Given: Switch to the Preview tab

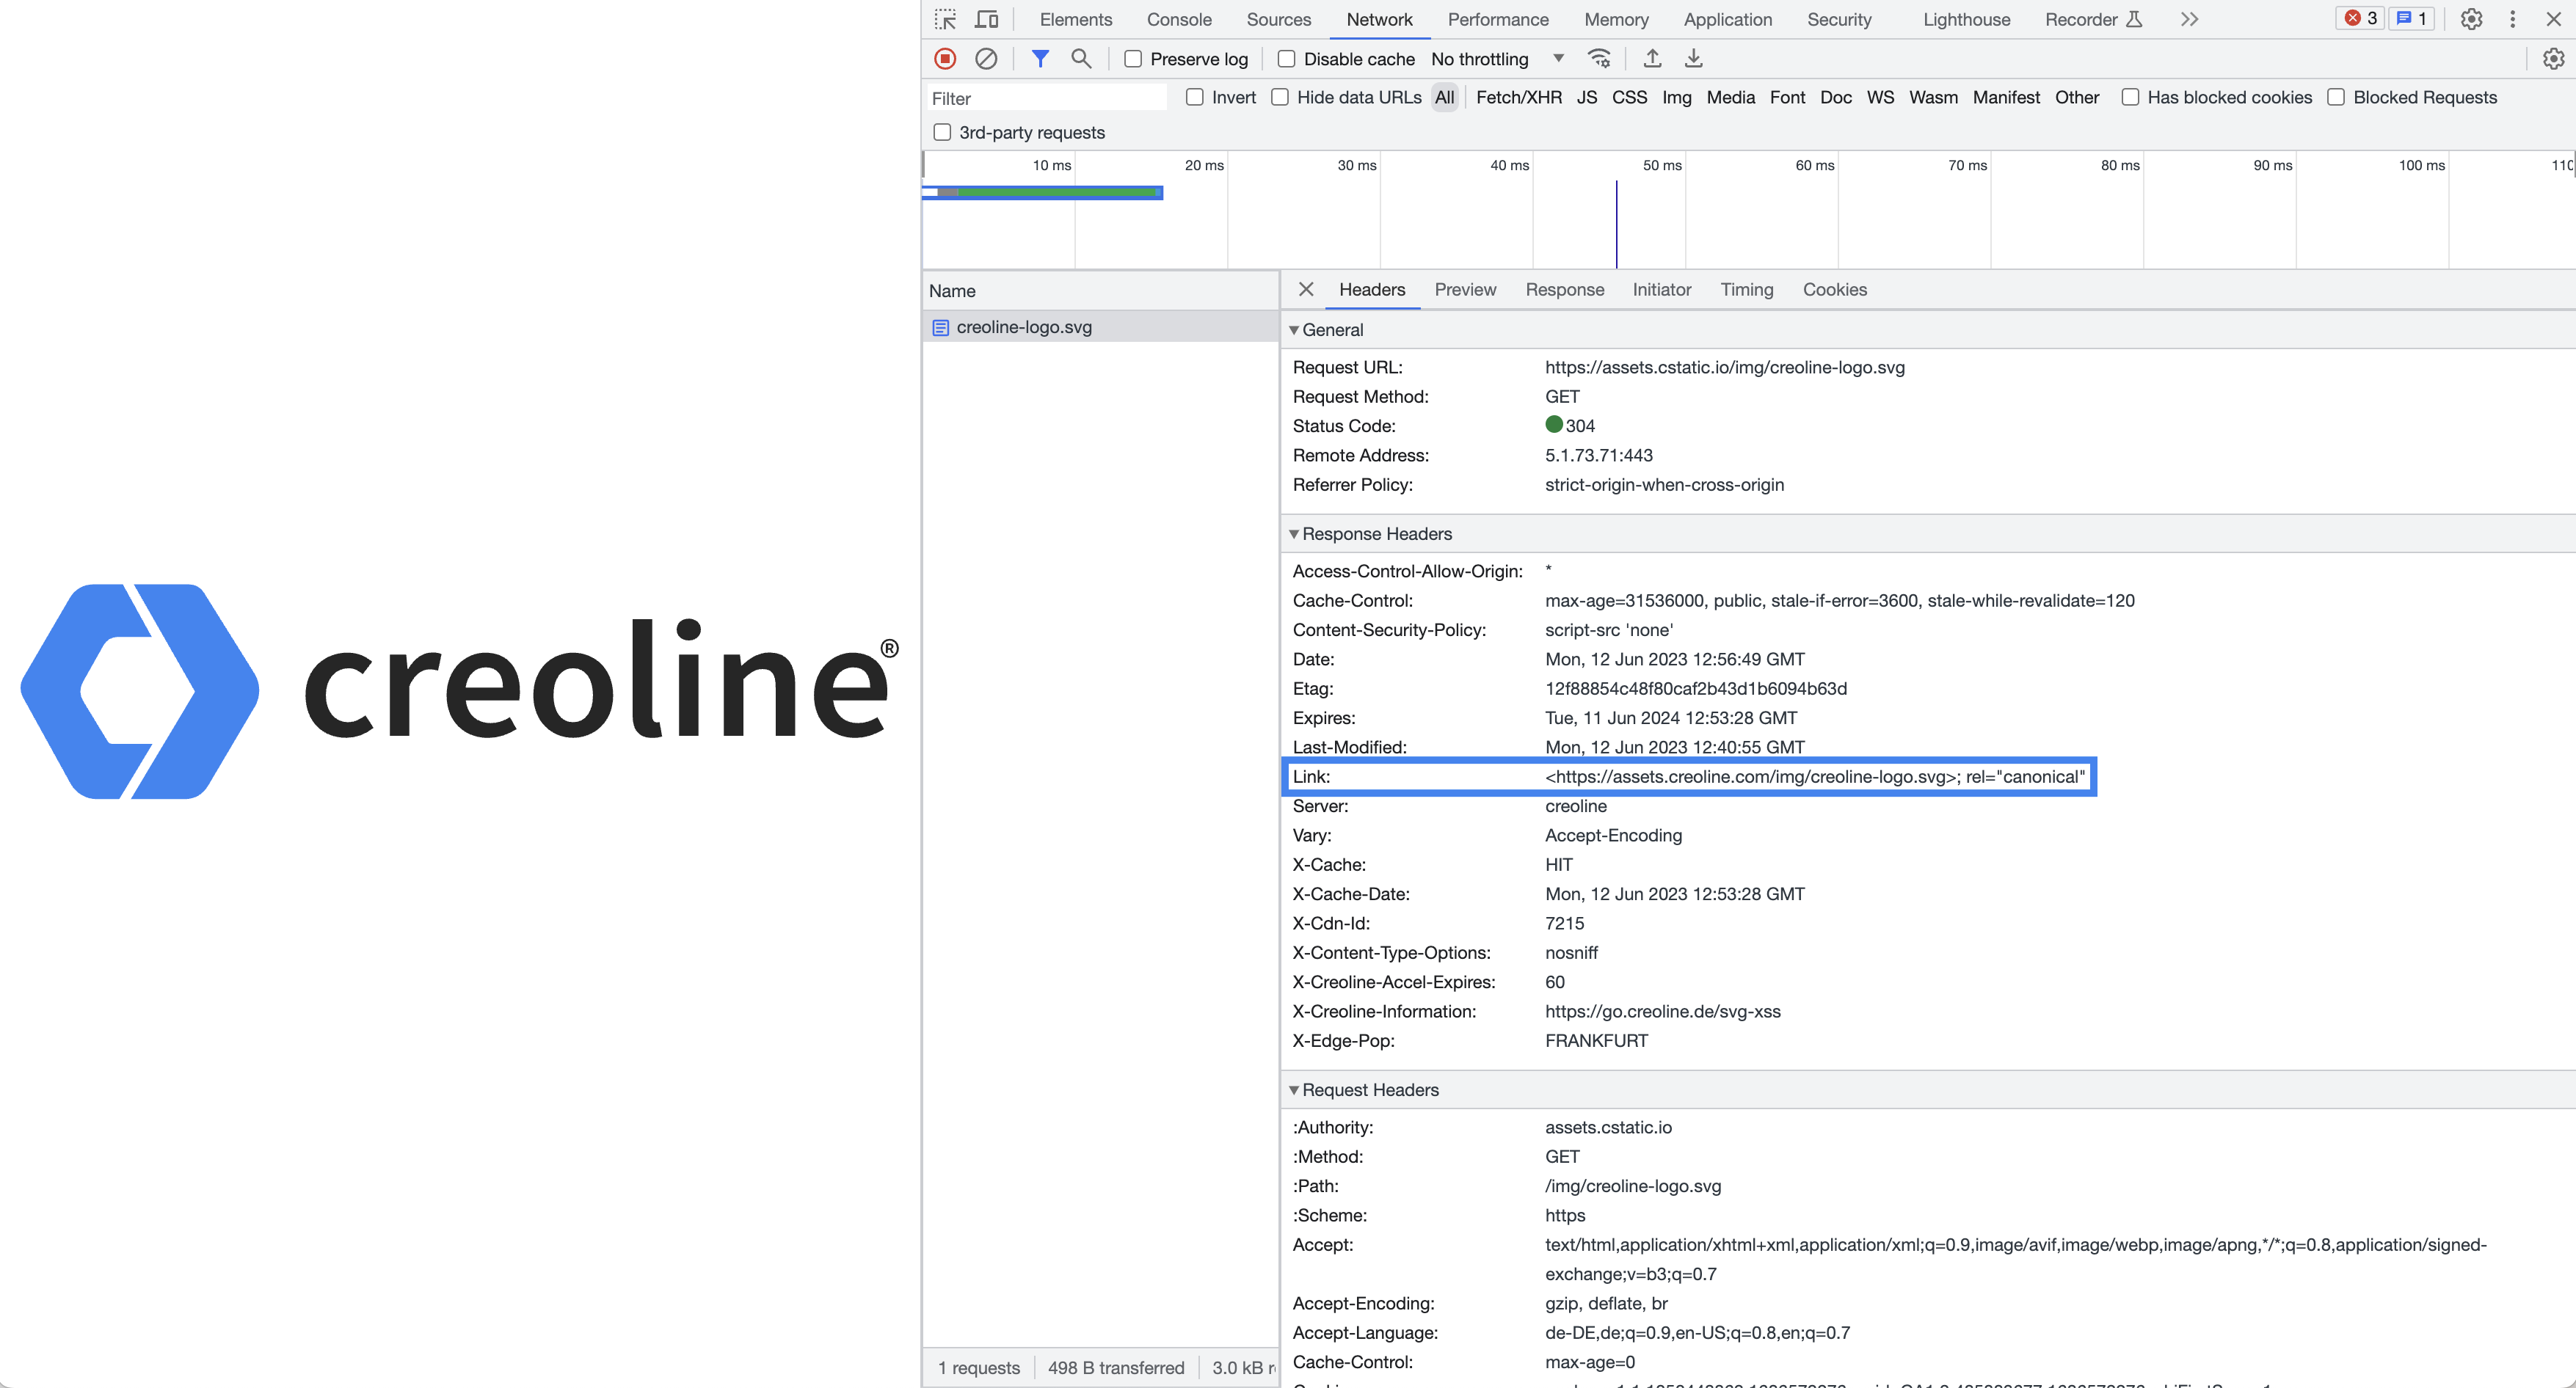Looking at the screenshot, I should pyautogui.click(x=1464, y=289).
